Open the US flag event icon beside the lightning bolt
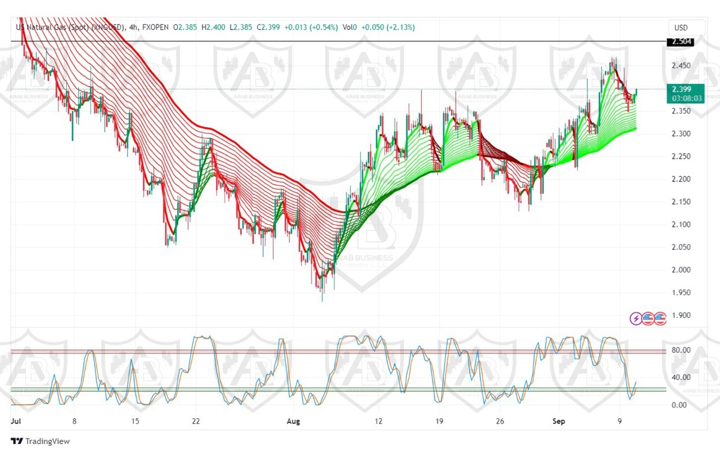 click(648, 319)
